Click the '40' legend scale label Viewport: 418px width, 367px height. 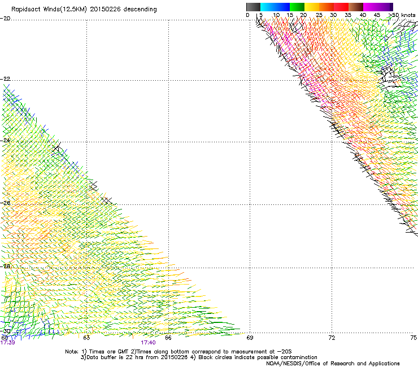(363, 15)
